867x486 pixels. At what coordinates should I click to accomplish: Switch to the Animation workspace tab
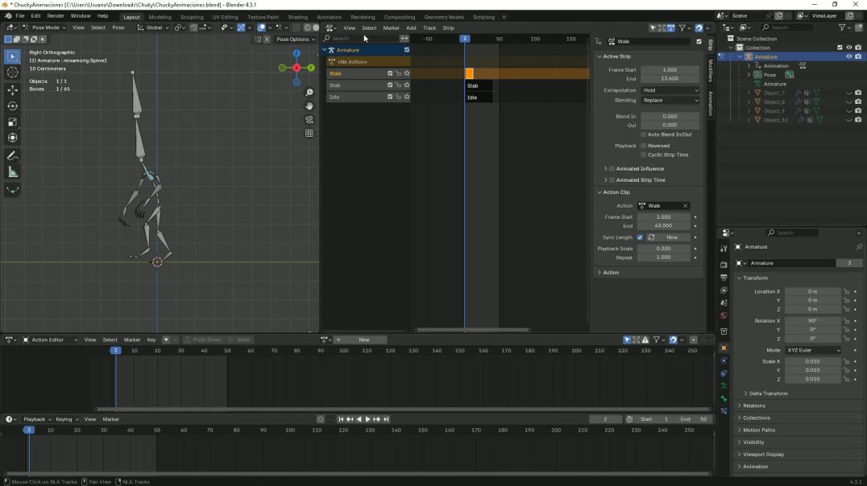(328, 16)
